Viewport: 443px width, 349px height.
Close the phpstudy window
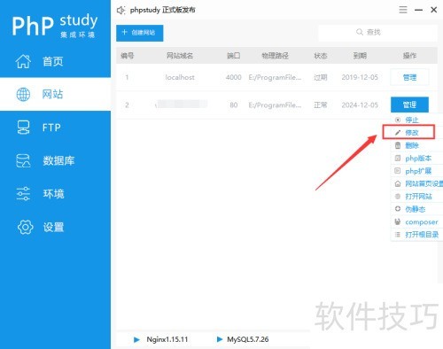point(433,10)
